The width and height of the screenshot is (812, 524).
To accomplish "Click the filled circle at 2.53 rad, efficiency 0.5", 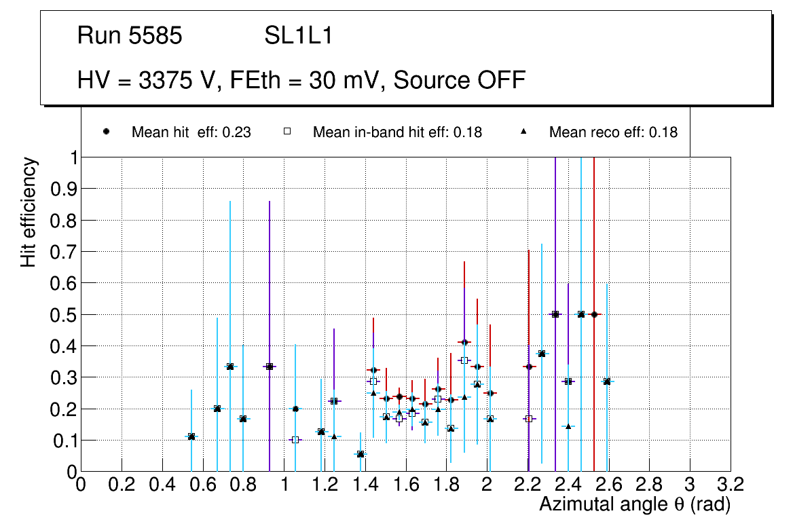I will click(x=594, y=314).
